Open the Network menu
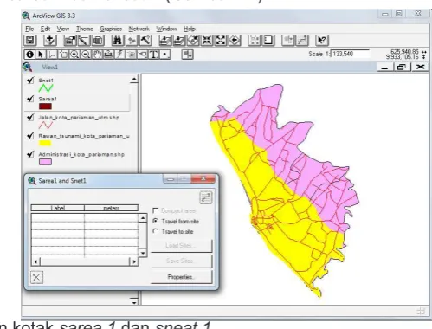The image size is (432, 329). click(139, 29)
